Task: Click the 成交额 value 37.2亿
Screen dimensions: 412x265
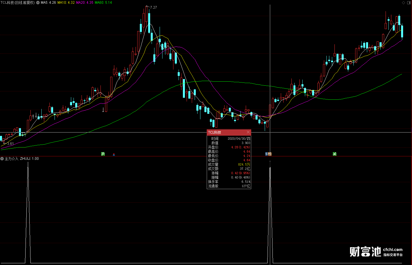Action: (245, 169)
